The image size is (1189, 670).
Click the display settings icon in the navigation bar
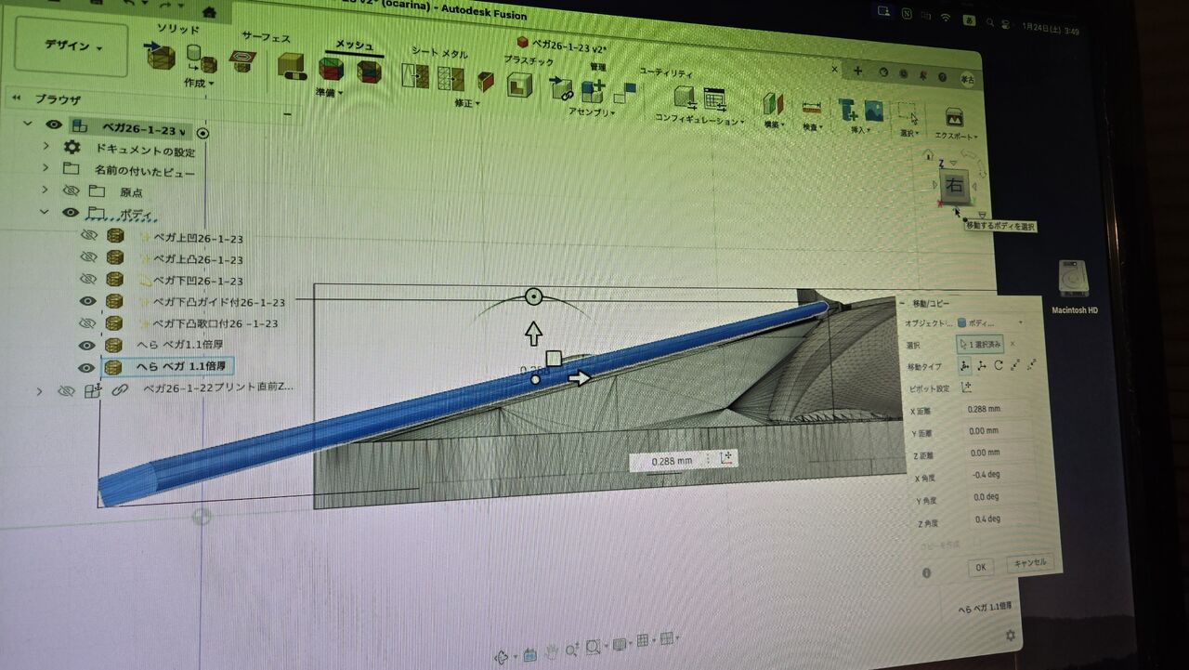pos(619,644)
